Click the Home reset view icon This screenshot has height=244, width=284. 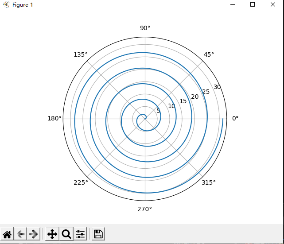click(x=7, y=234)
